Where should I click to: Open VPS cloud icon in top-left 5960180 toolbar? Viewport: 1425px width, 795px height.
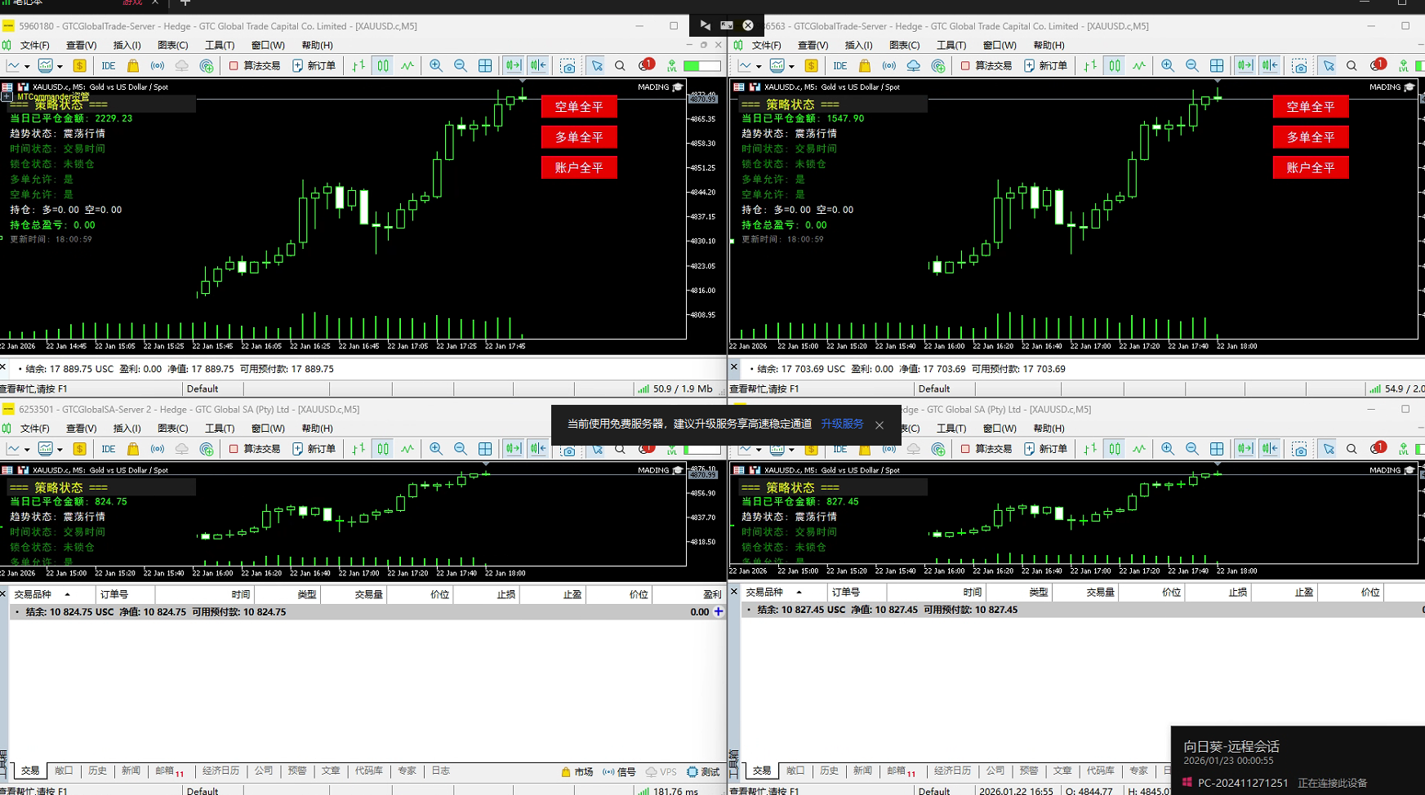coord(181,66)
